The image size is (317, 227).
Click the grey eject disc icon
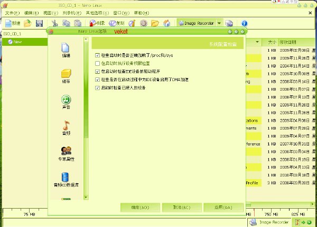(144, 23)
